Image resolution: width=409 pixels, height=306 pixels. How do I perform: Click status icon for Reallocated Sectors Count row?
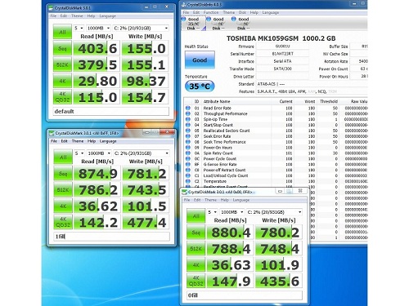pos(188,131)
